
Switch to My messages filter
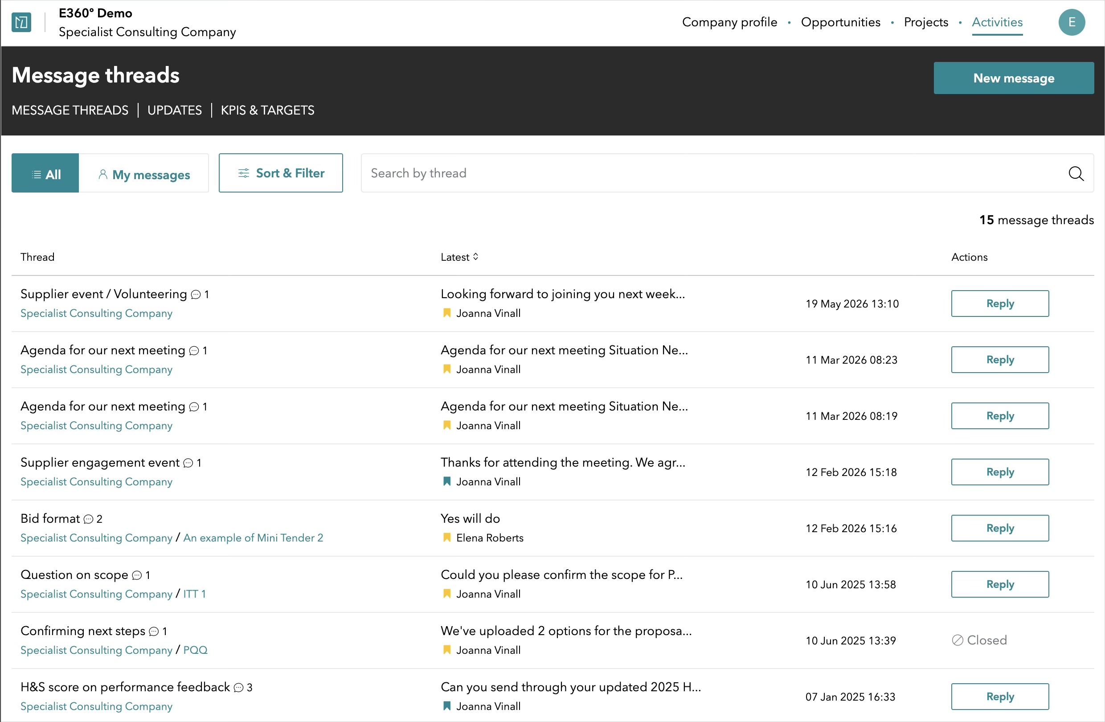click(x=144, y=173)
